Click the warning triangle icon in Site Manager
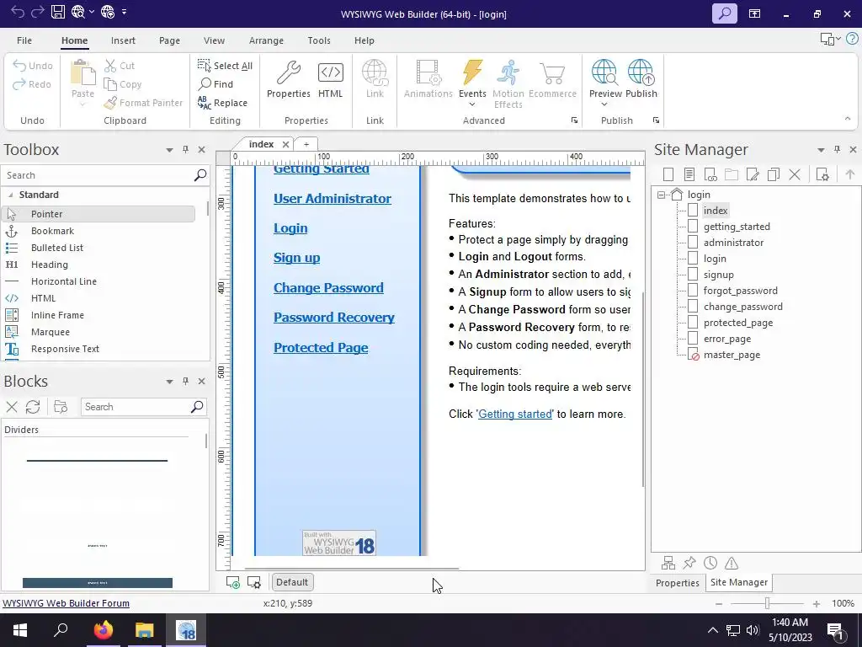Viewport: 862px width, 647px height. tap(732, 563)
